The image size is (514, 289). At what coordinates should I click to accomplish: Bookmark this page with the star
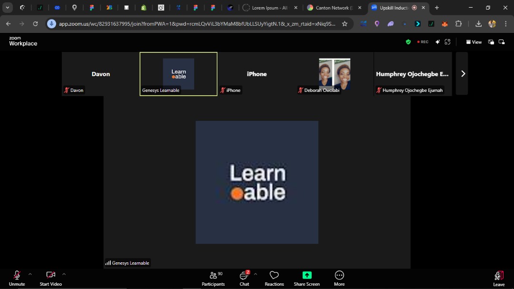pyautogui.click(x=345, y=24)
